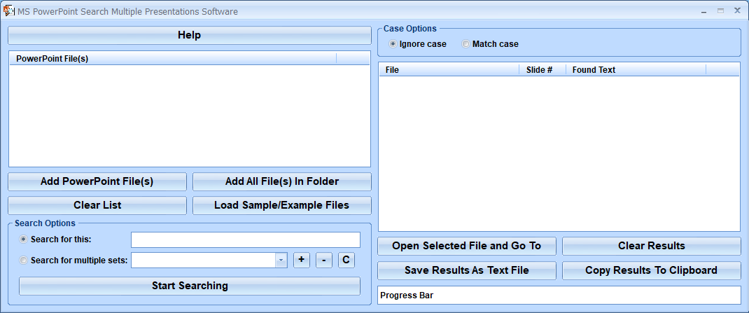749x313 pixels.
Task: Open the Help button
Action: pos(190,36)
